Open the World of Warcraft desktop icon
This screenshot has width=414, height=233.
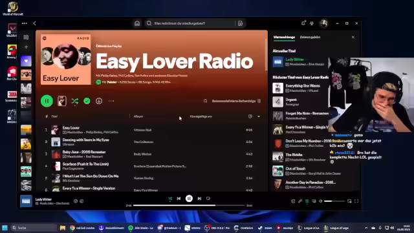tap(13, 8)
